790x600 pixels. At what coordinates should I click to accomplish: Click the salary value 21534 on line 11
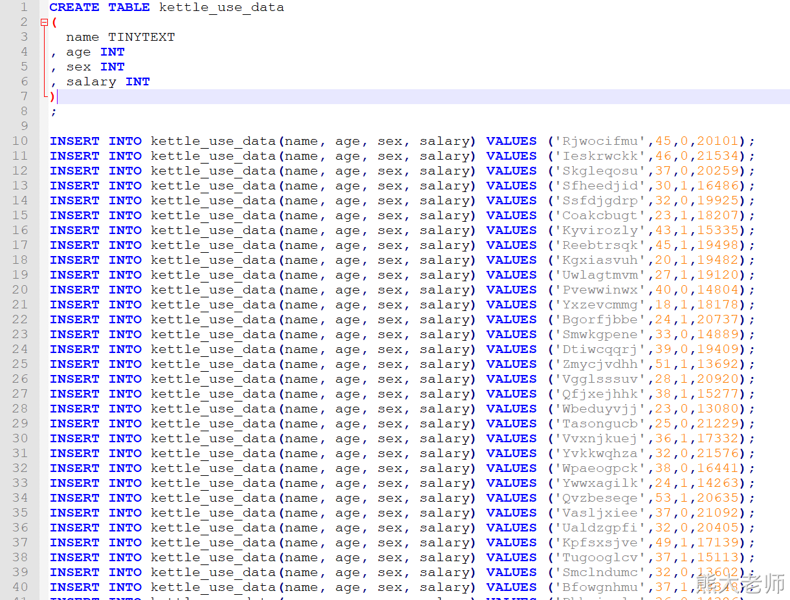718,156
